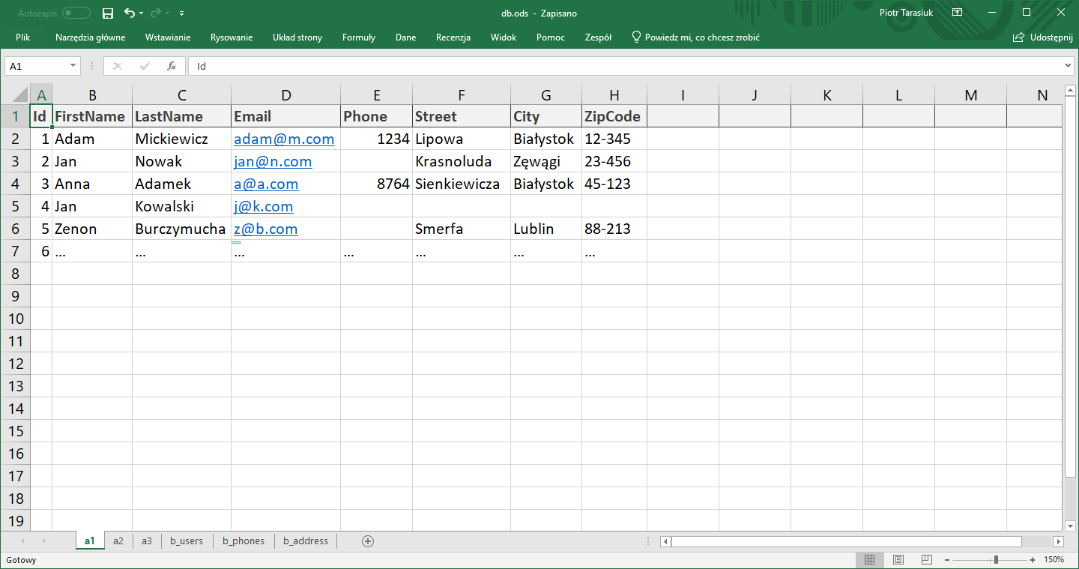Screen dimensions: 1079x569
Task: Open the Plik menu
Action: coord(22,37)
